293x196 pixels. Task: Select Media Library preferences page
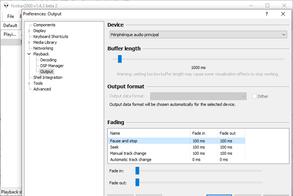tap(45, 43)
